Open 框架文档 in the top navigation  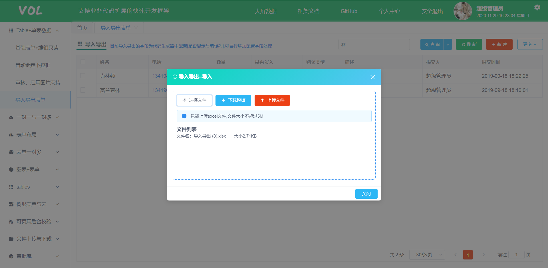tap(308, 11)
